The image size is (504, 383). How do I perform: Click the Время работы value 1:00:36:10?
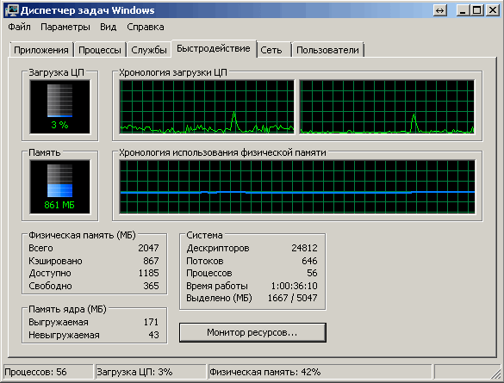294,286
